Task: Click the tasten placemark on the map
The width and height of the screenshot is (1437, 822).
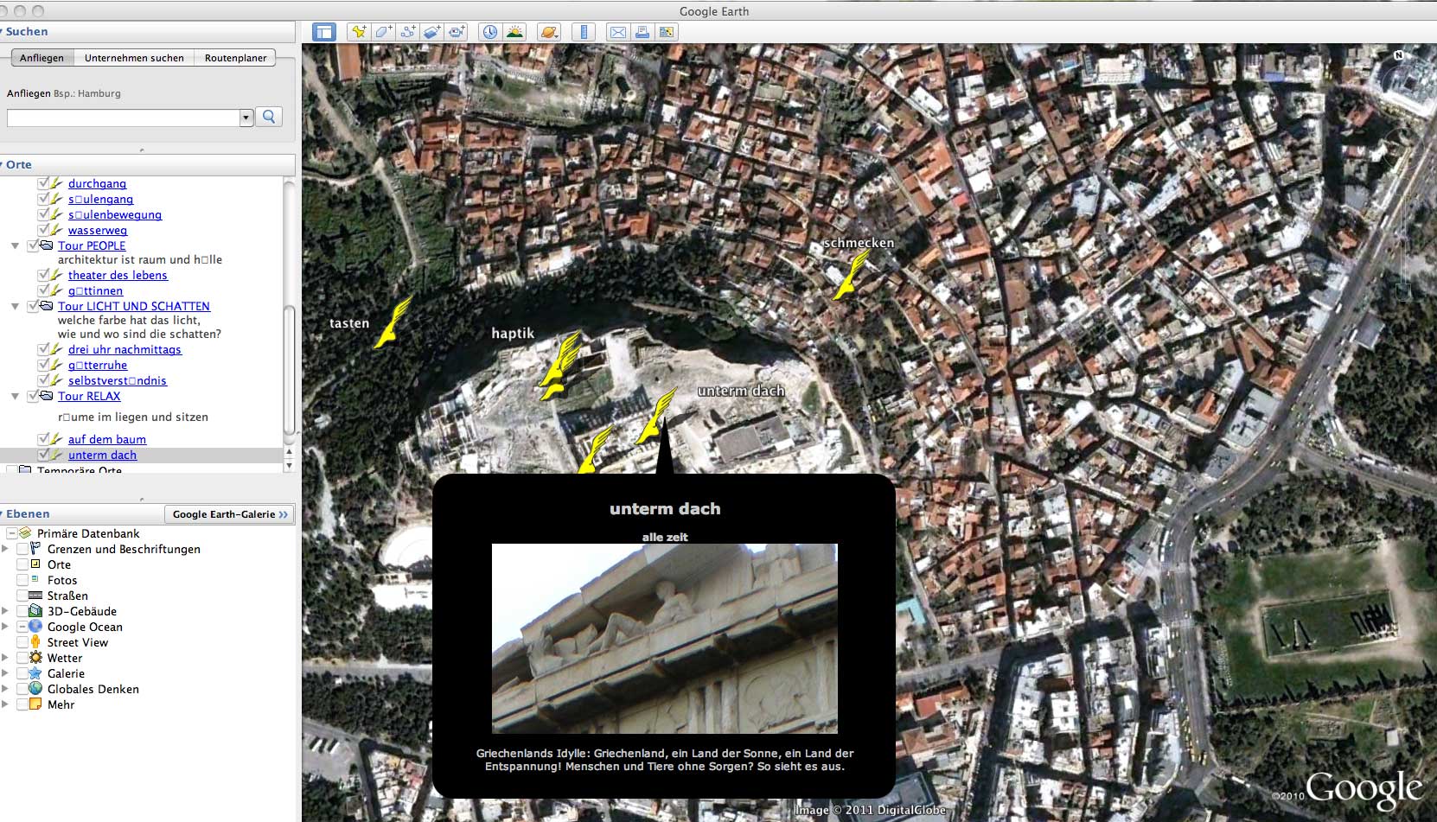Action: [393, 322]
